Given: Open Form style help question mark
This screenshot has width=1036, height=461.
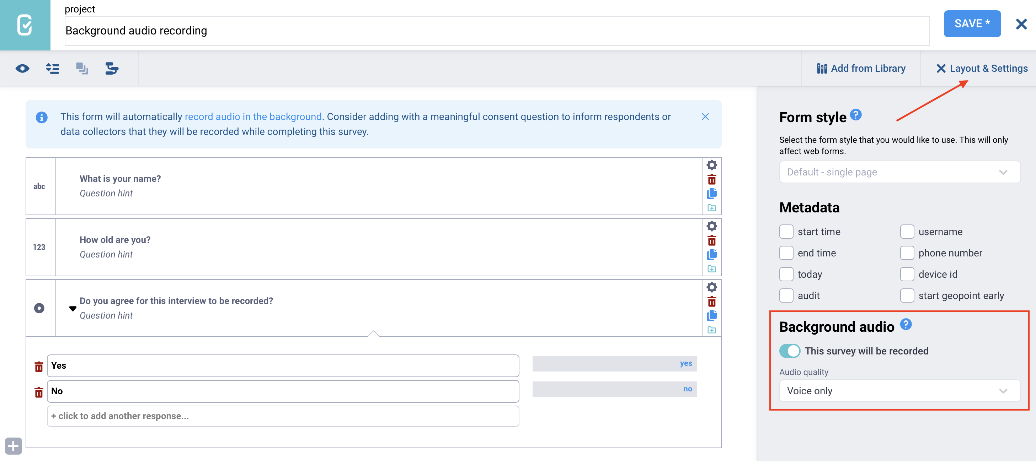Looking at the screenshot, I should point(856,115).
